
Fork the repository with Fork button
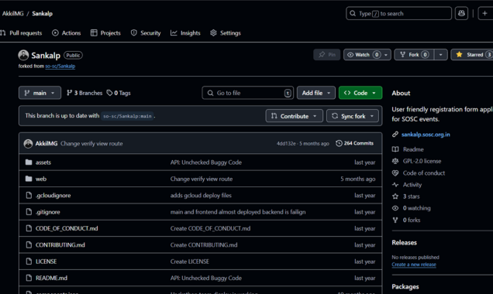tap(414, 55)
